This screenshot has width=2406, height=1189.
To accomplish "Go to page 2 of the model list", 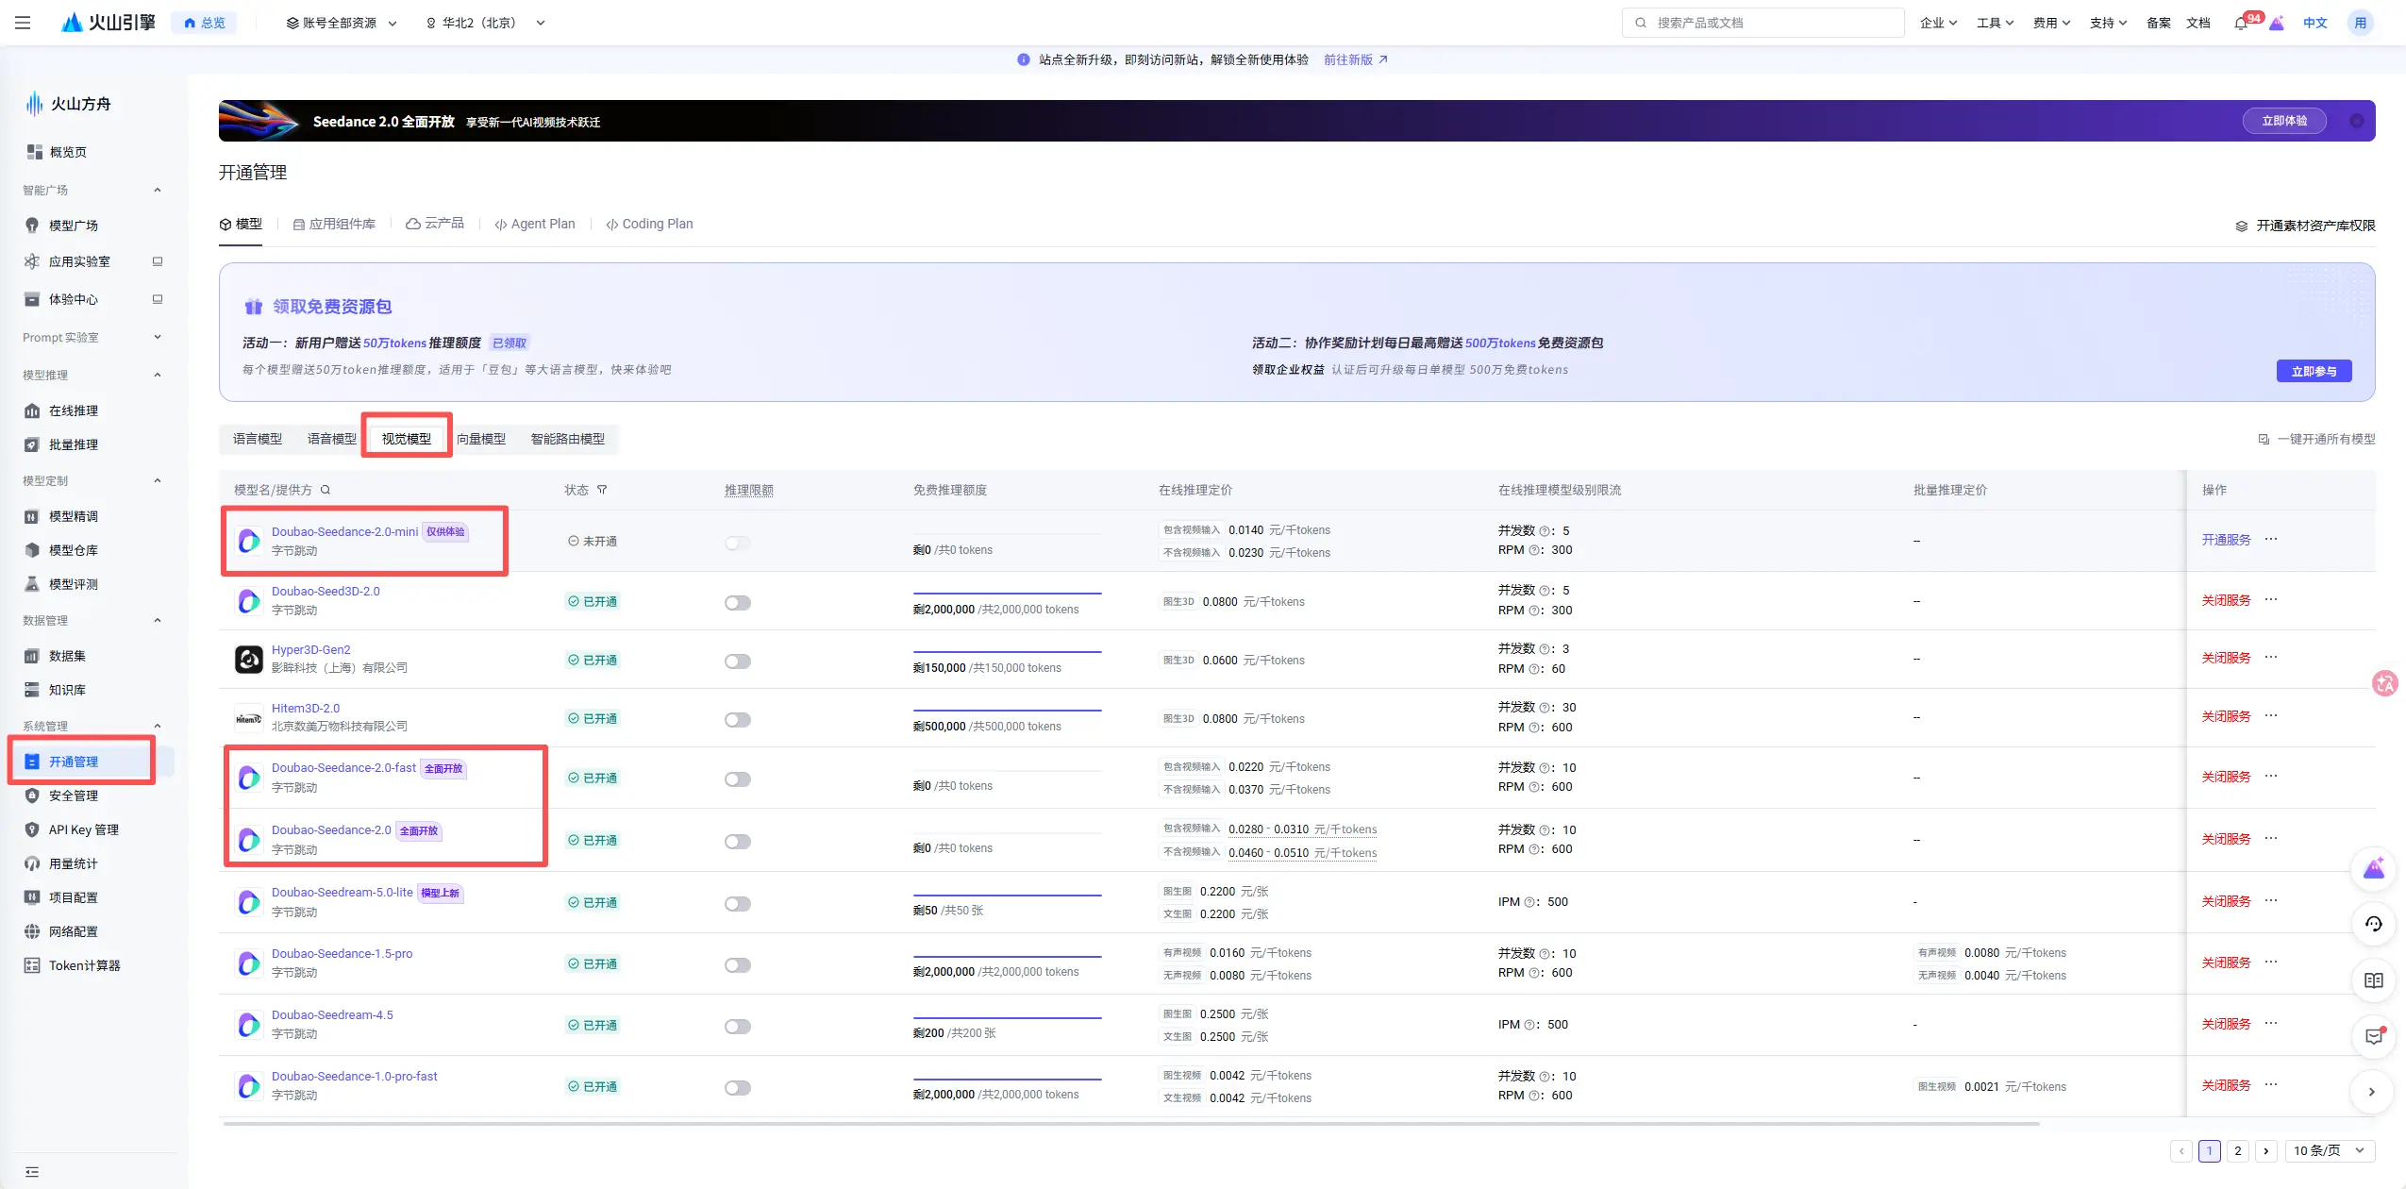I will pyautogui.click(x=2237, y=1150).
